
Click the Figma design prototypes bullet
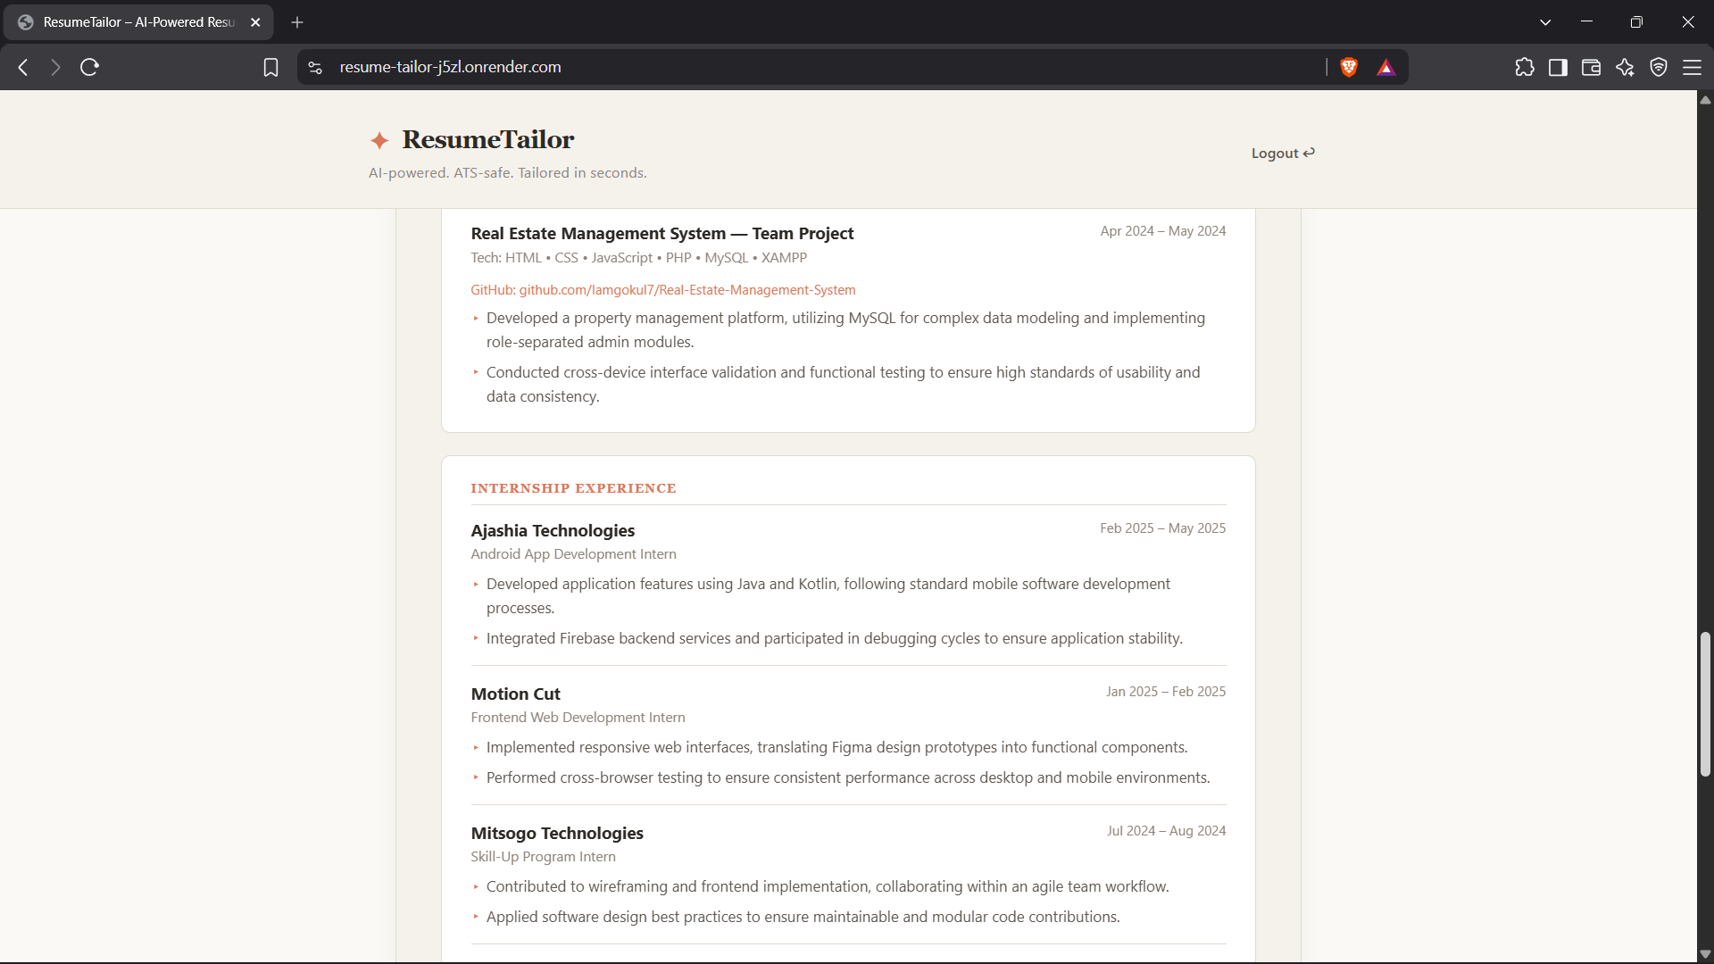pos(836,748)
